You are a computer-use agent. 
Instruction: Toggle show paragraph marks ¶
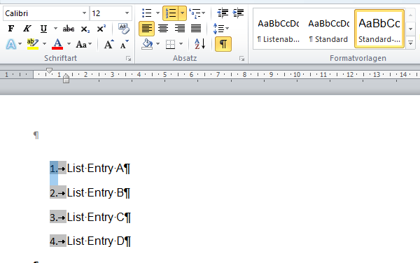(223, 44)
